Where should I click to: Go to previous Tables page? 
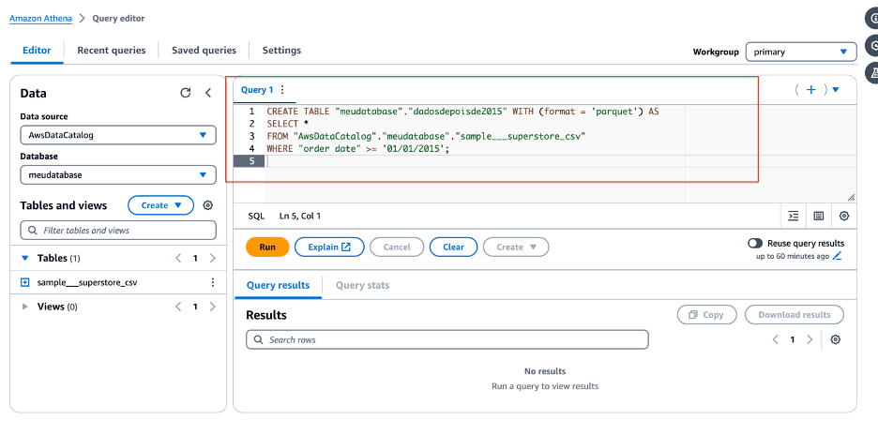(178, 258)
